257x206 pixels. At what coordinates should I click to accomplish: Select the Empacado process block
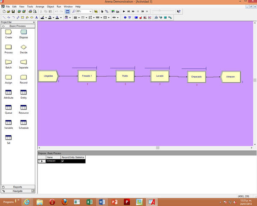point(197,77)
